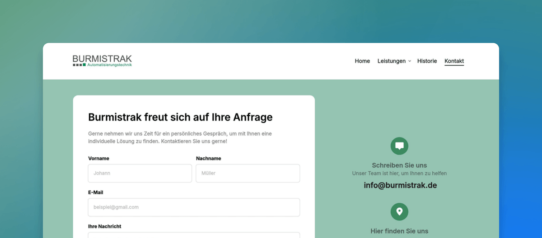This screenshot has width=542, height=238.
Task: Click the Burmistrak Automatisierungstechnik logo
Action: pos(103,61)
